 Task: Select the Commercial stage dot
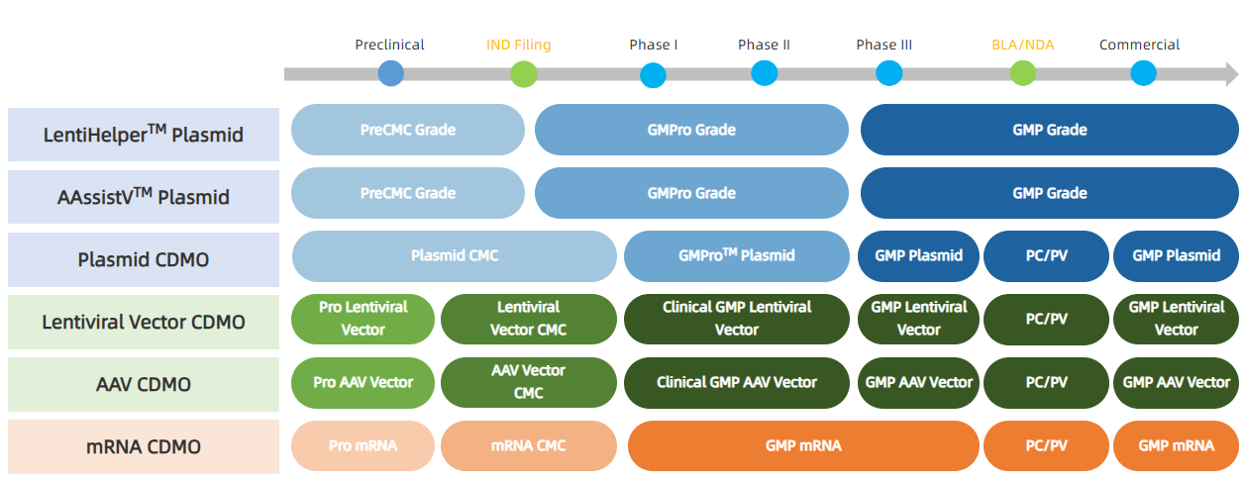pyautogui.click(x=1143, y=73)
